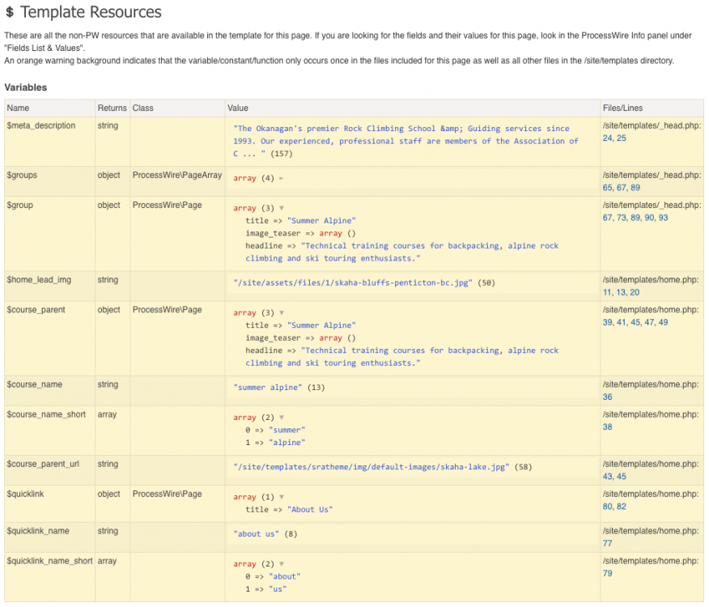Open line 93 link in $group row
The image size is (709, 607).
[663, 218]
